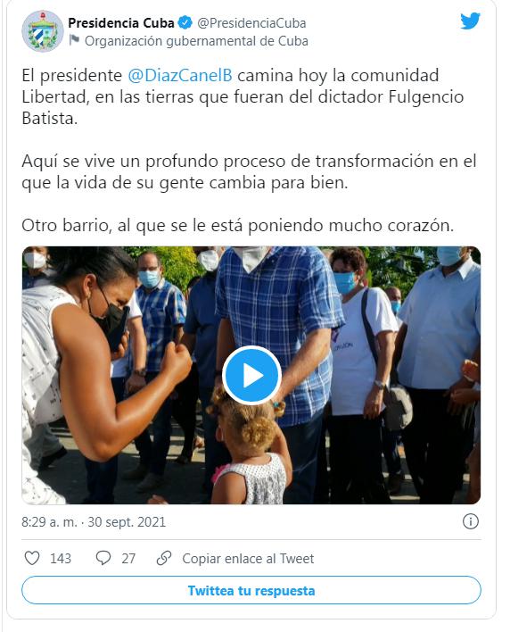The image size is (510, 632).
Task: Open the @DiazCanelB mention link
Action: (x=180, y=75)
